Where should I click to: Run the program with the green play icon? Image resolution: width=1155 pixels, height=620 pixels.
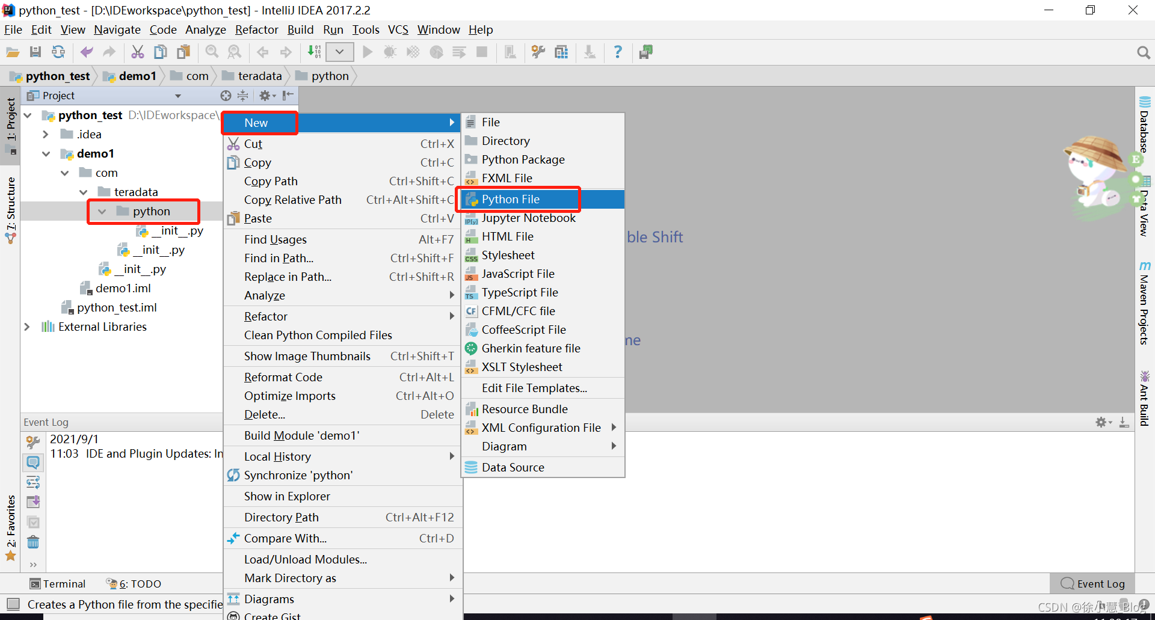[368, 52]
